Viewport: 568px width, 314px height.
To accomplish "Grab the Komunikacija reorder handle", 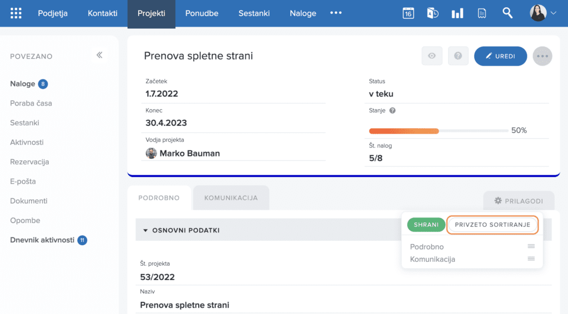I will (x=531, y=259).
